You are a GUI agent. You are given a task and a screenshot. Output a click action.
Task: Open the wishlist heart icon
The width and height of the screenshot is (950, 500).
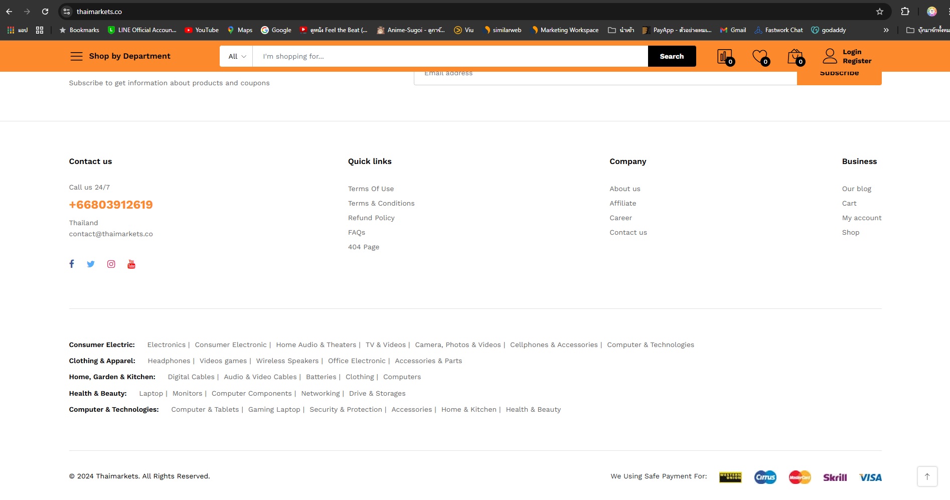(759, 57)
